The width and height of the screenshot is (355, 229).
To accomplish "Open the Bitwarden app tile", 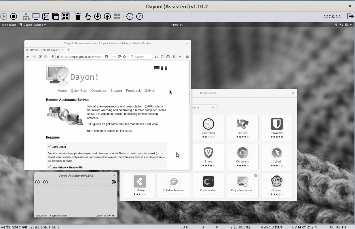I will [x=277, y=128].
